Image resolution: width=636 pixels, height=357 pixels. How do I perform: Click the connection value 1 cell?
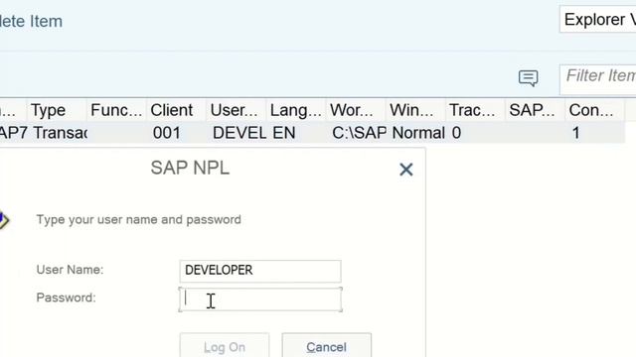[x=595, y=133]
